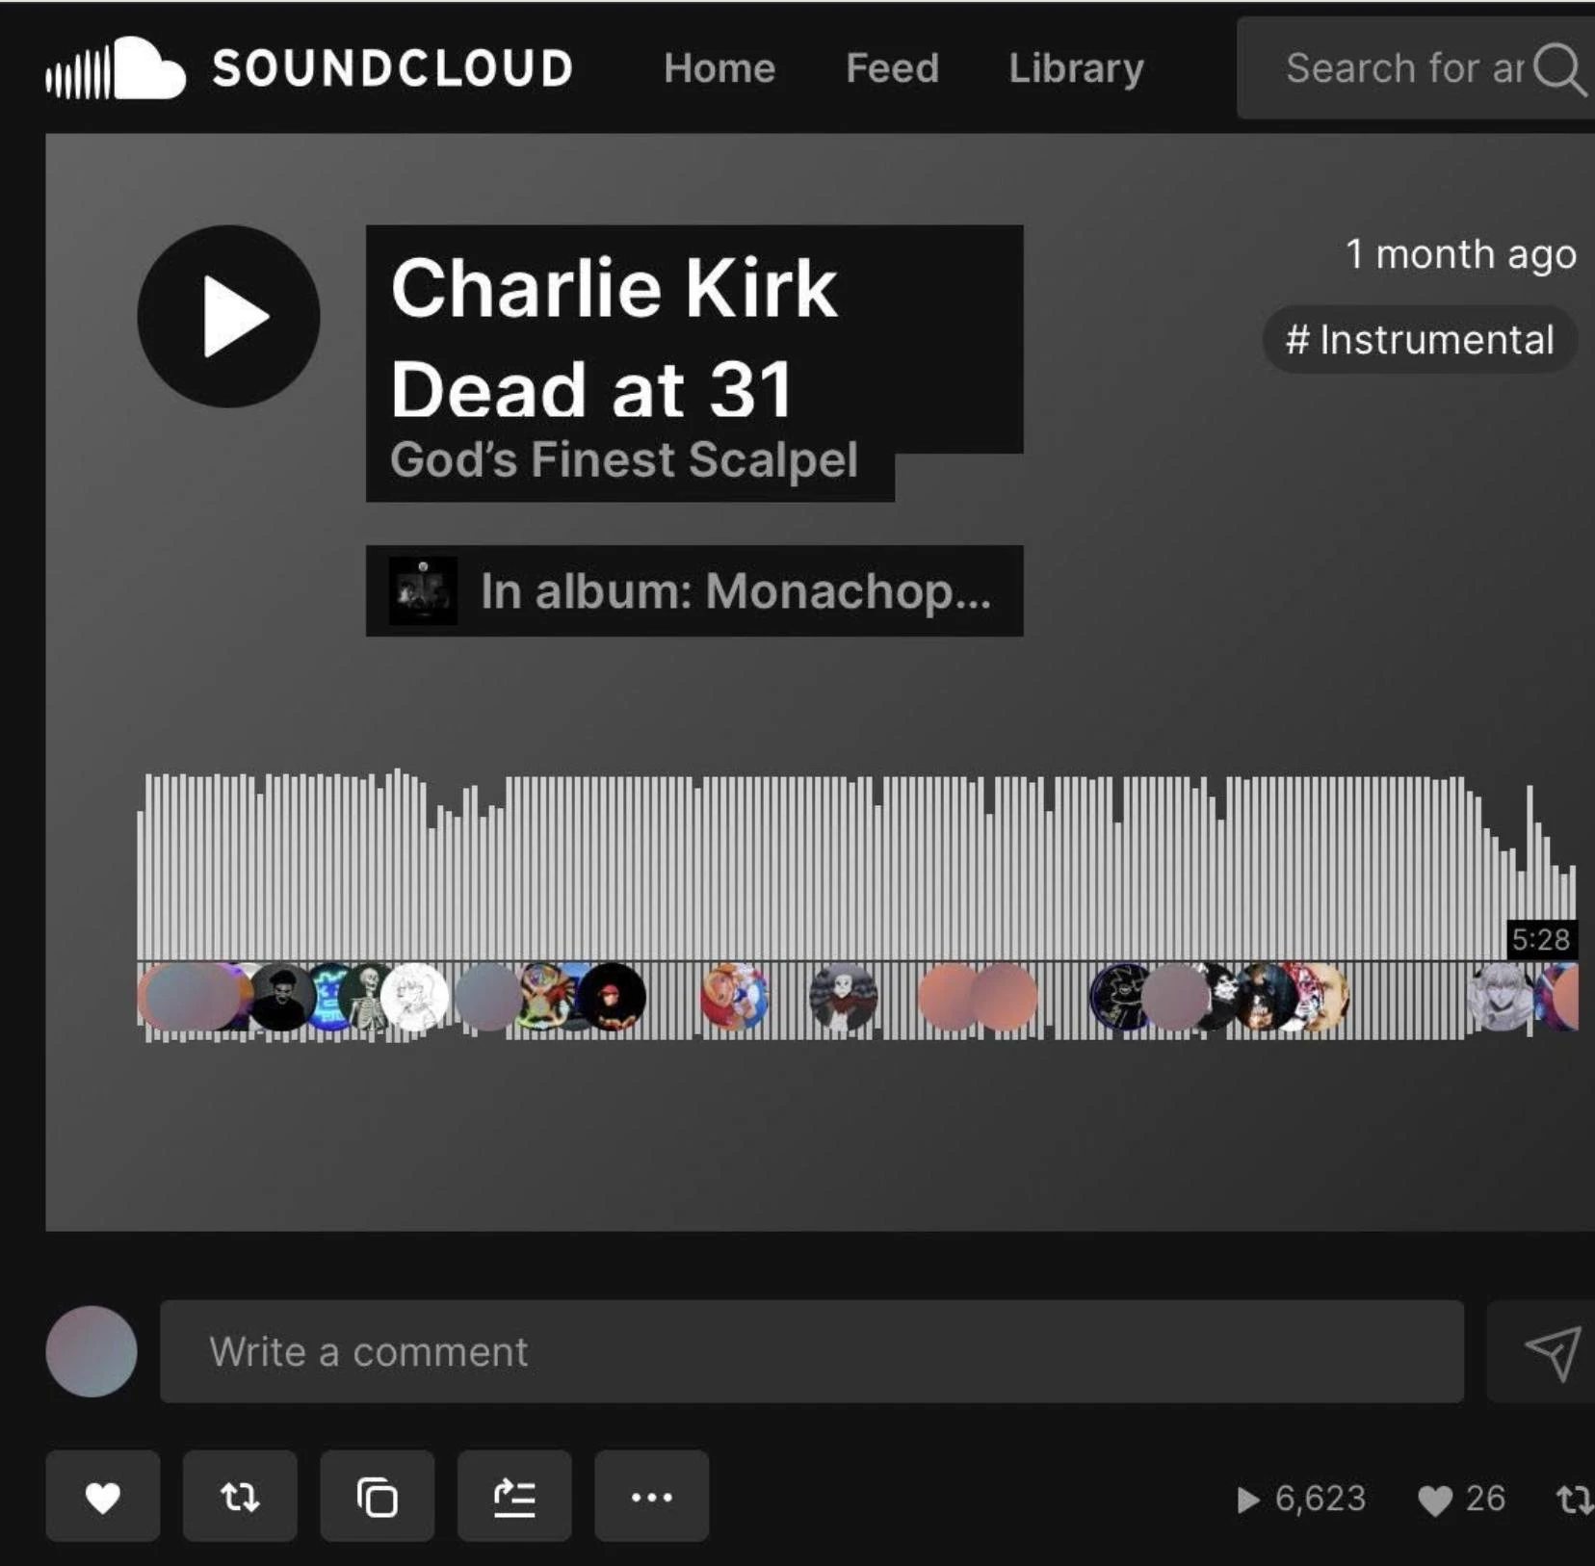This screenshot has height=1566, width=1595.
Task: Repost the track using the arrows icon
Action: [240, 1497]
